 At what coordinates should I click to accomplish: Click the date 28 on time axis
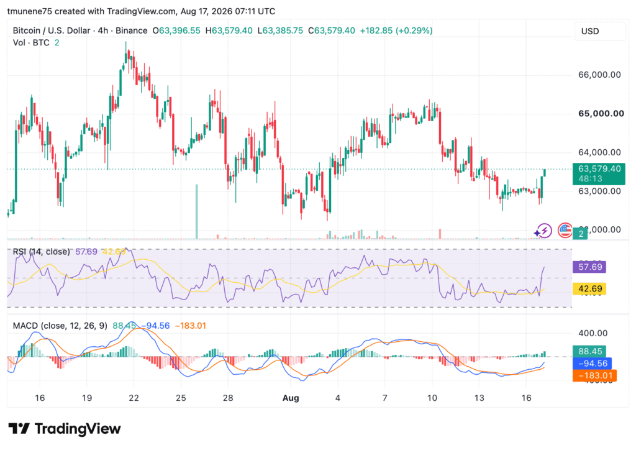(228, 398)
